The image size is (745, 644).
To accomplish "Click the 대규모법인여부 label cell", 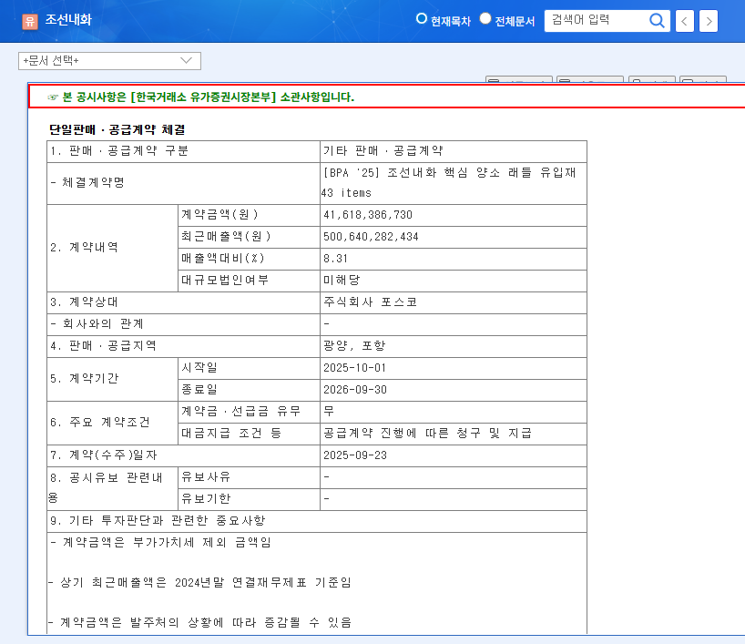I will pyautogui.click(x=249, y=281).
